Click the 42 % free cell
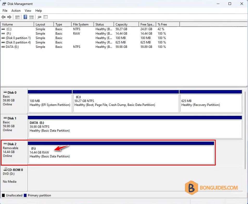 point(161,29)
